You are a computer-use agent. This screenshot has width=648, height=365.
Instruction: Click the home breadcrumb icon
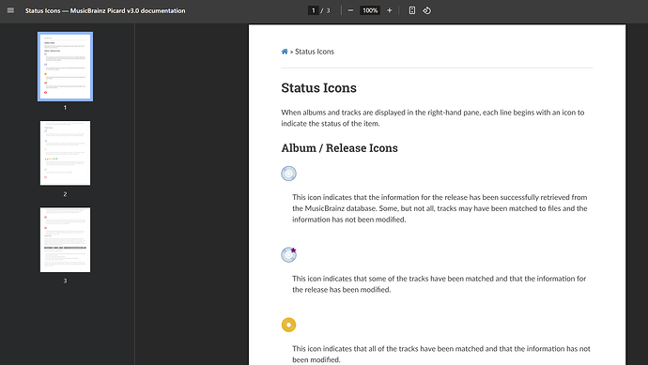(x=285, y=52)
